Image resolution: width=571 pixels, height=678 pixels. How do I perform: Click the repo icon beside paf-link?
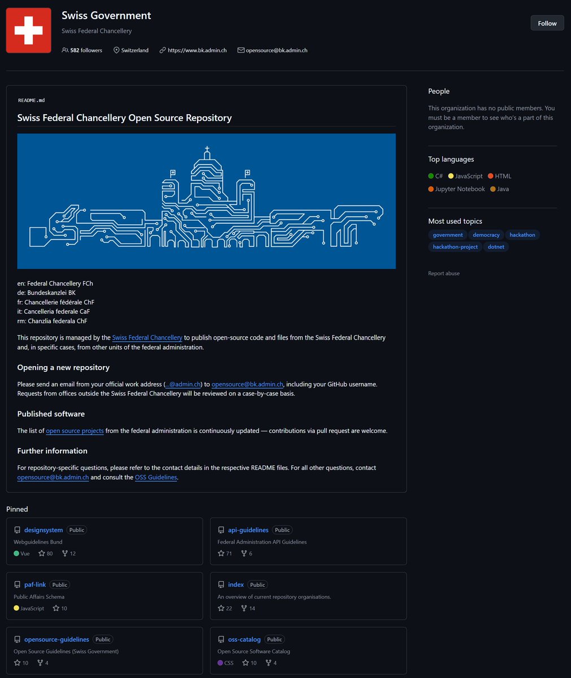click(x=18, y=585)
